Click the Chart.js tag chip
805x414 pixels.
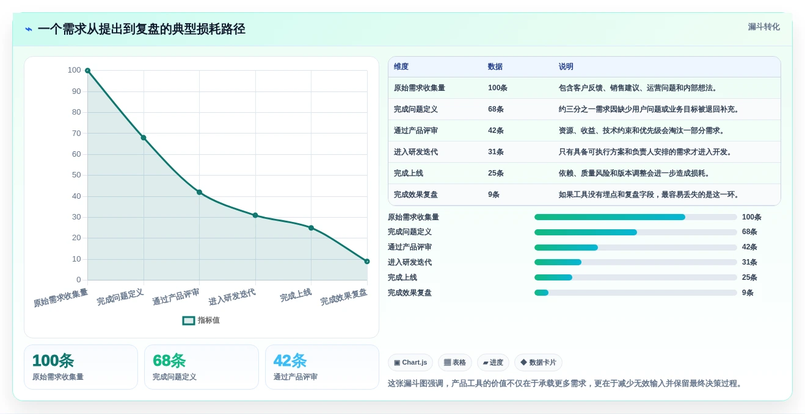point(410,363)
